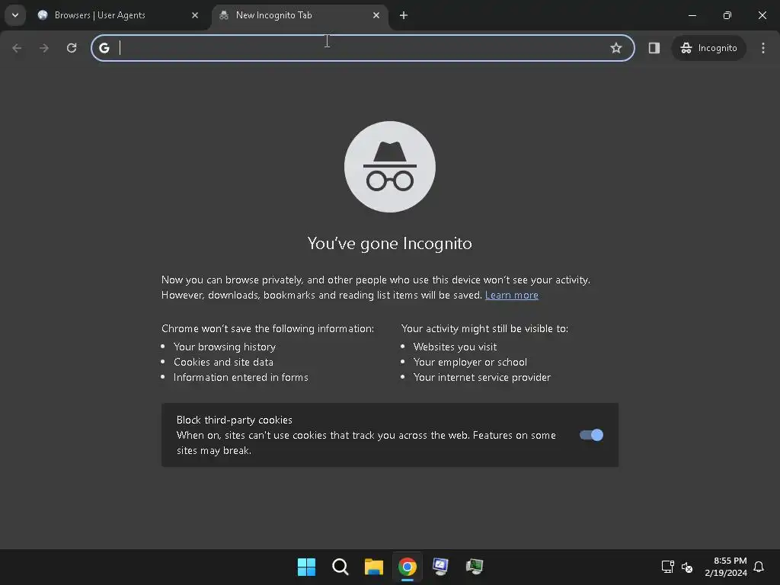Open Chrome three-dot menu

[763, 48]
